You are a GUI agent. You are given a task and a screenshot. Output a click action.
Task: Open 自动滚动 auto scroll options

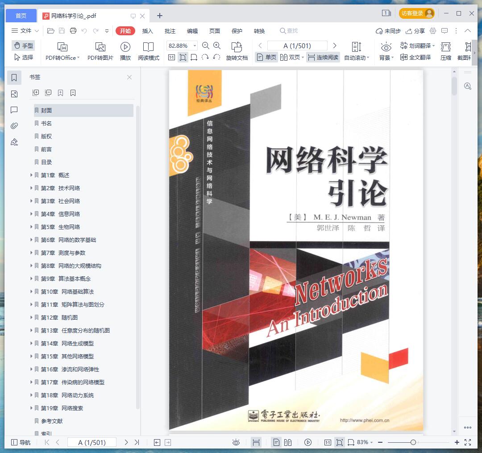357,51
